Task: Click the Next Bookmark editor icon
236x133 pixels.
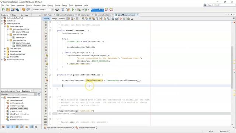Action: [x=105, y=18]
